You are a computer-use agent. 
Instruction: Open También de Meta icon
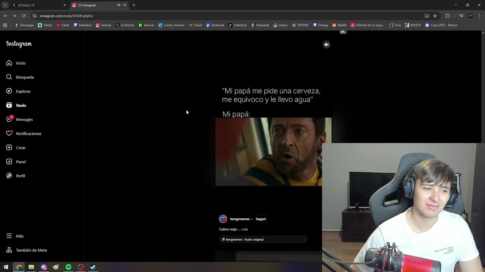coord(9,250)
